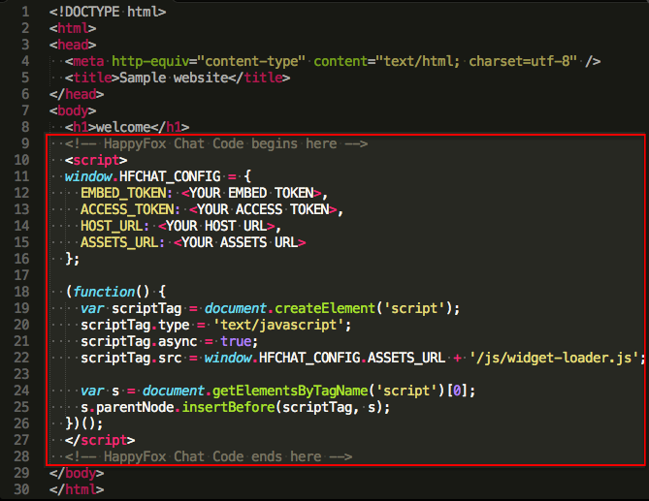Click the DOCTYPE html declaration
The height and width of the screenshot is (501, 649).
coord(108,12)
